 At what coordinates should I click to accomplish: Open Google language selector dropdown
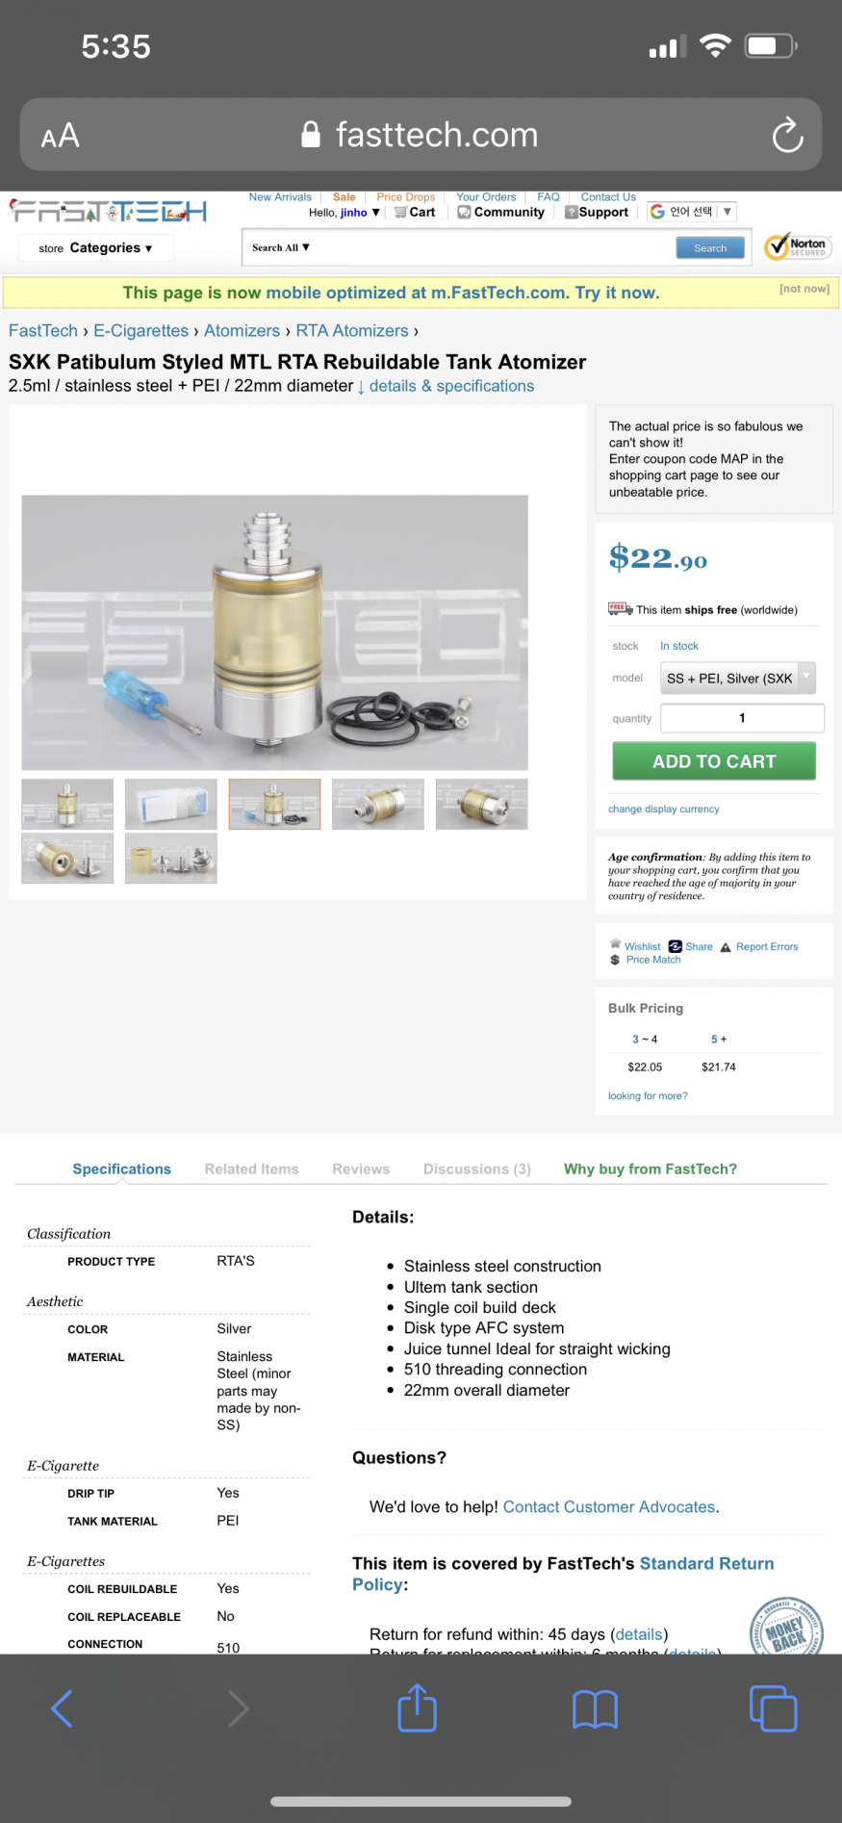[692, 212]
